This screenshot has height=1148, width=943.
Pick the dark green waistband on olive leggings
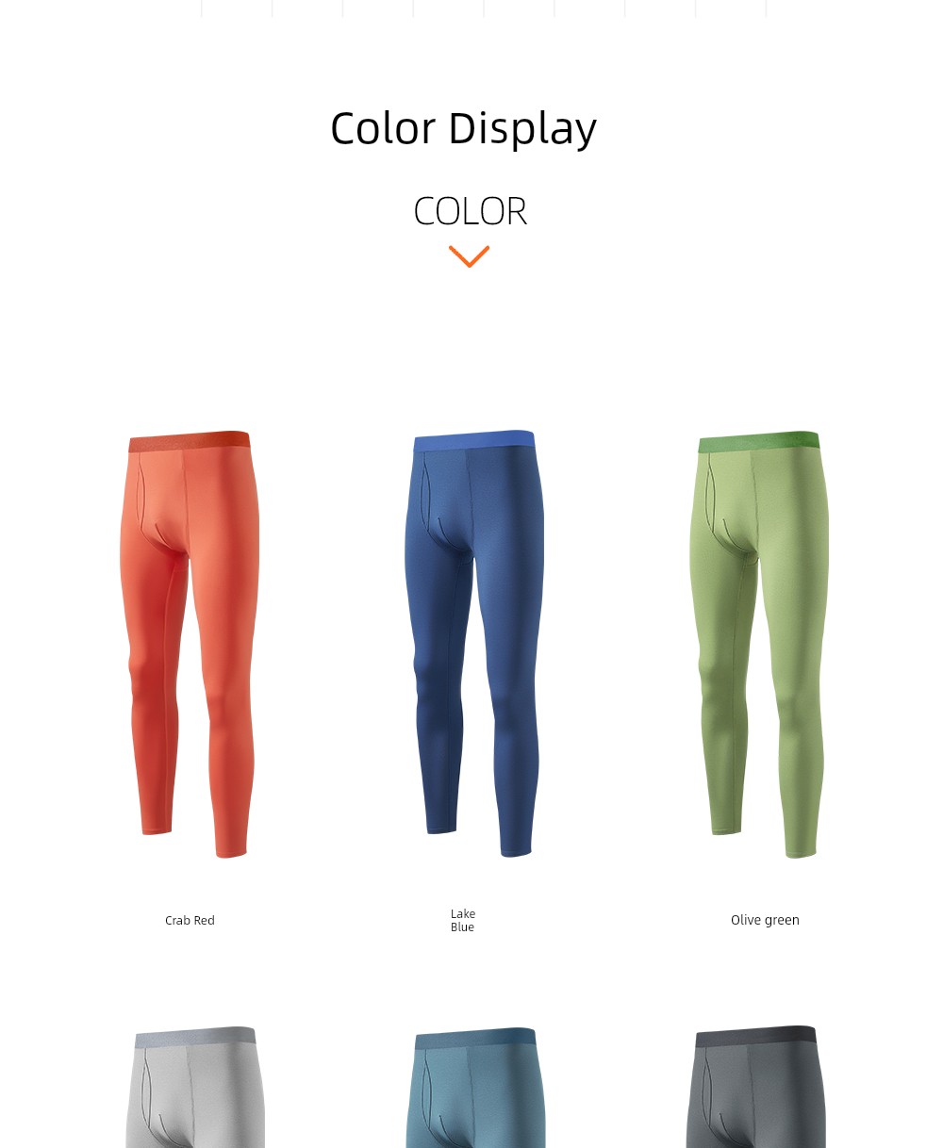tap(759, 441)
